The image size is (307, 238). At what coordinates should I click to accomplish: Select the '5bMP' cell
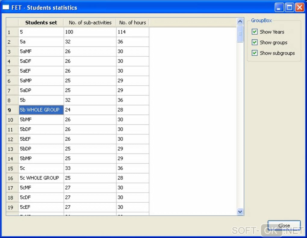pos(41,158)
